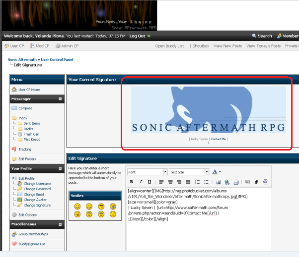The width and height of the screenshot is (299, 257).
Task: Insert numbered list
Action: coord(197,182)
